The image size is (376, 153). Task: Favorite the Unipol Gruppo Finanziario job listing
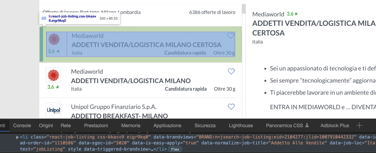(231, 107)
